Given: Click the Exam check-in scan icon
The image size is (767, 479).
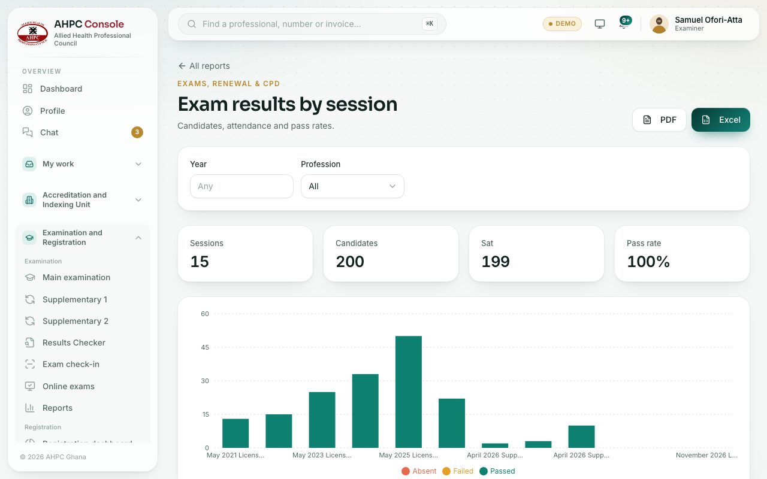Looking at the screenshot, I should pyautogui.click(x=30, y=364).
